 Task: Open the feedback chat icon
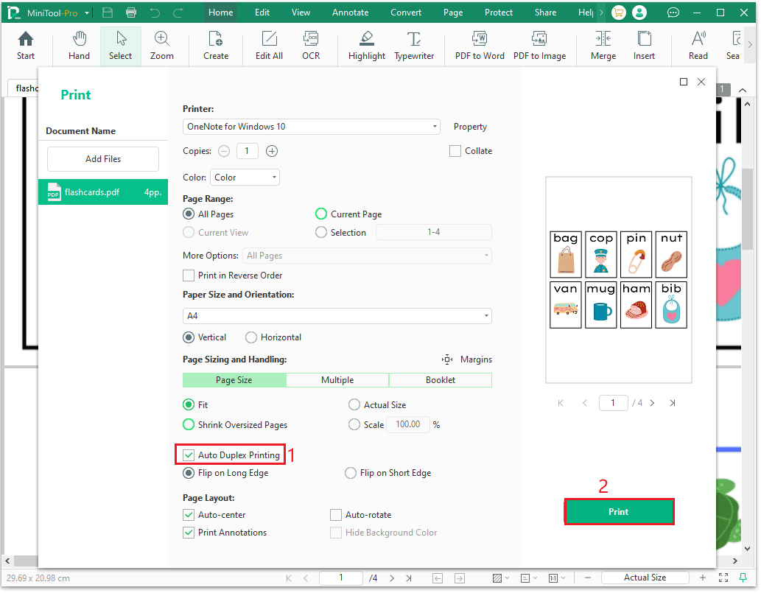673,13
